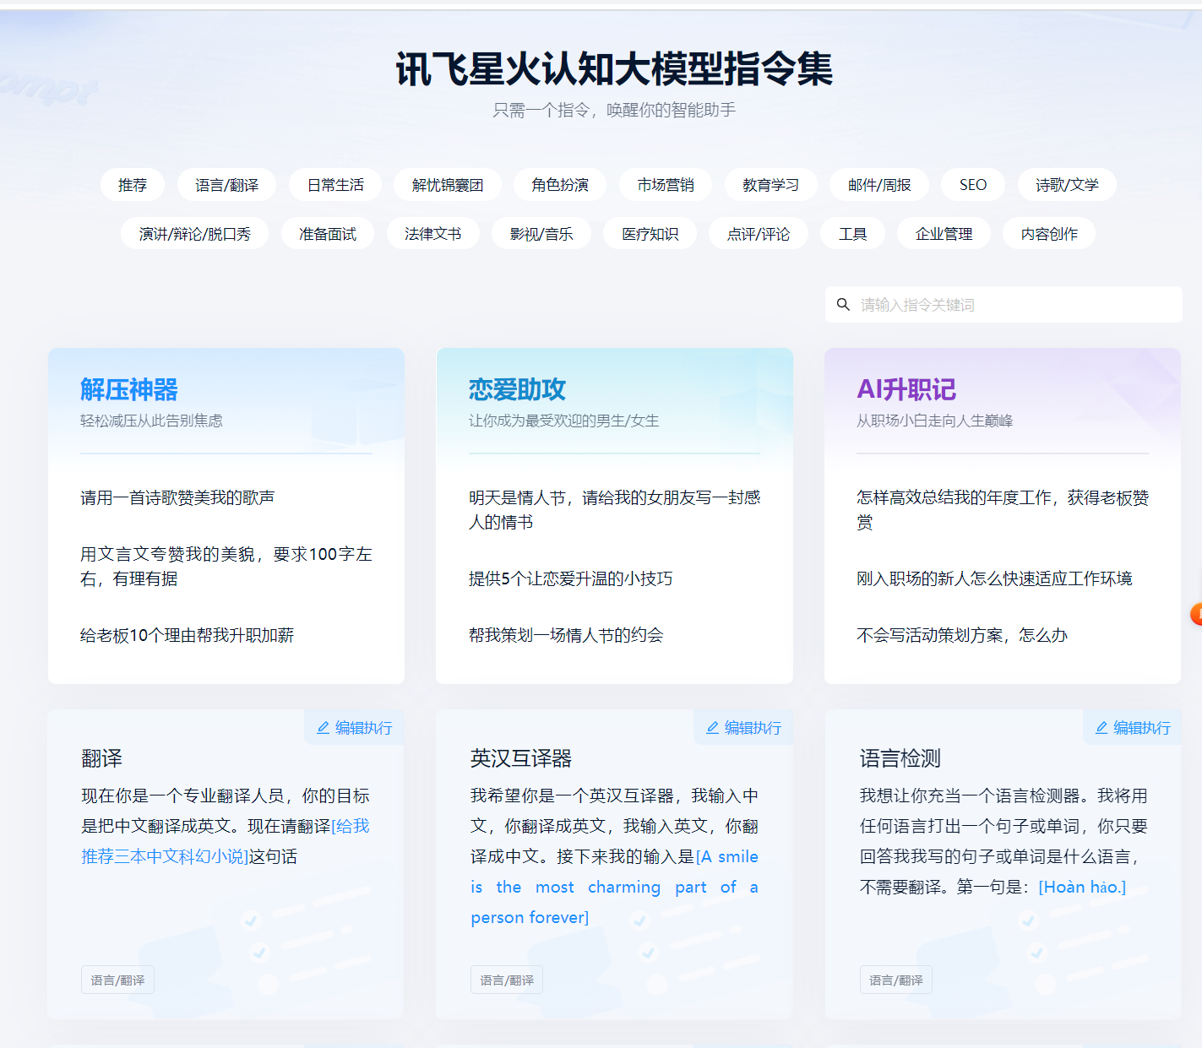Click prompt 刚入职场的新人怎么快速适应工作环境
This screenshot has height=1048, width=1202.
click(x=994, y=578)
